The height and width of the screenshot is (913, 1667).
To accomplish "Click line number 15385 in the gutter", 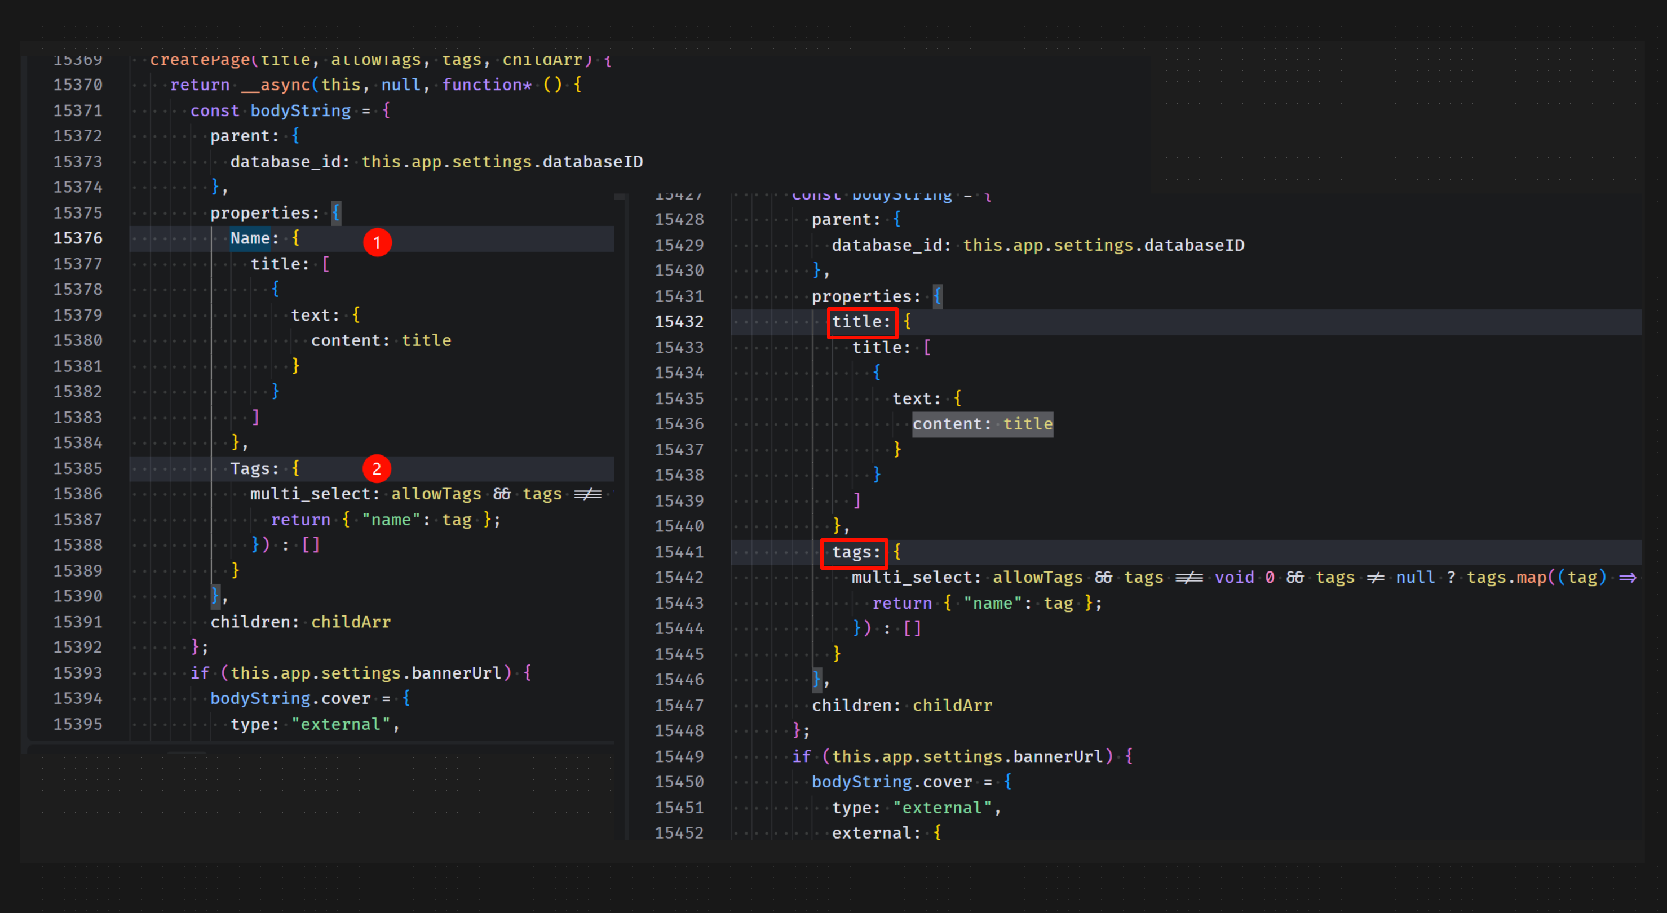I will click(x=78, y=469).
